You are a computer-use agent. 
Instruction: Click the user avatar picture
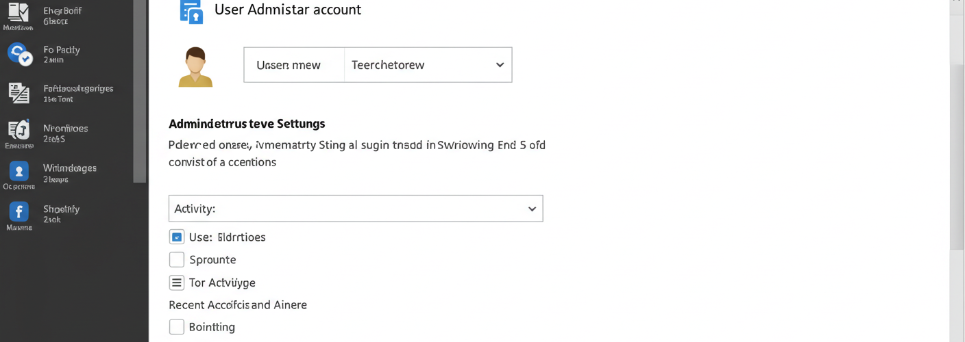point(195,67)
